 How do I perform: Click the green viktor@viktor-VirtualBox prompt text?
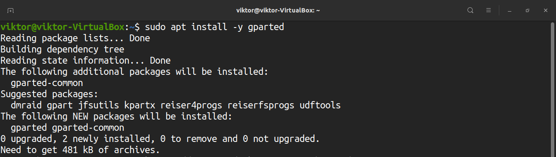coord(62,27)
